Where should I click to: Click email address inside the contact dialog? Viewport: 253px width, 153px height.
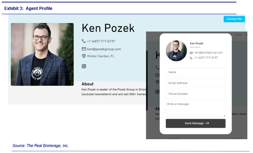coord(208,52)
